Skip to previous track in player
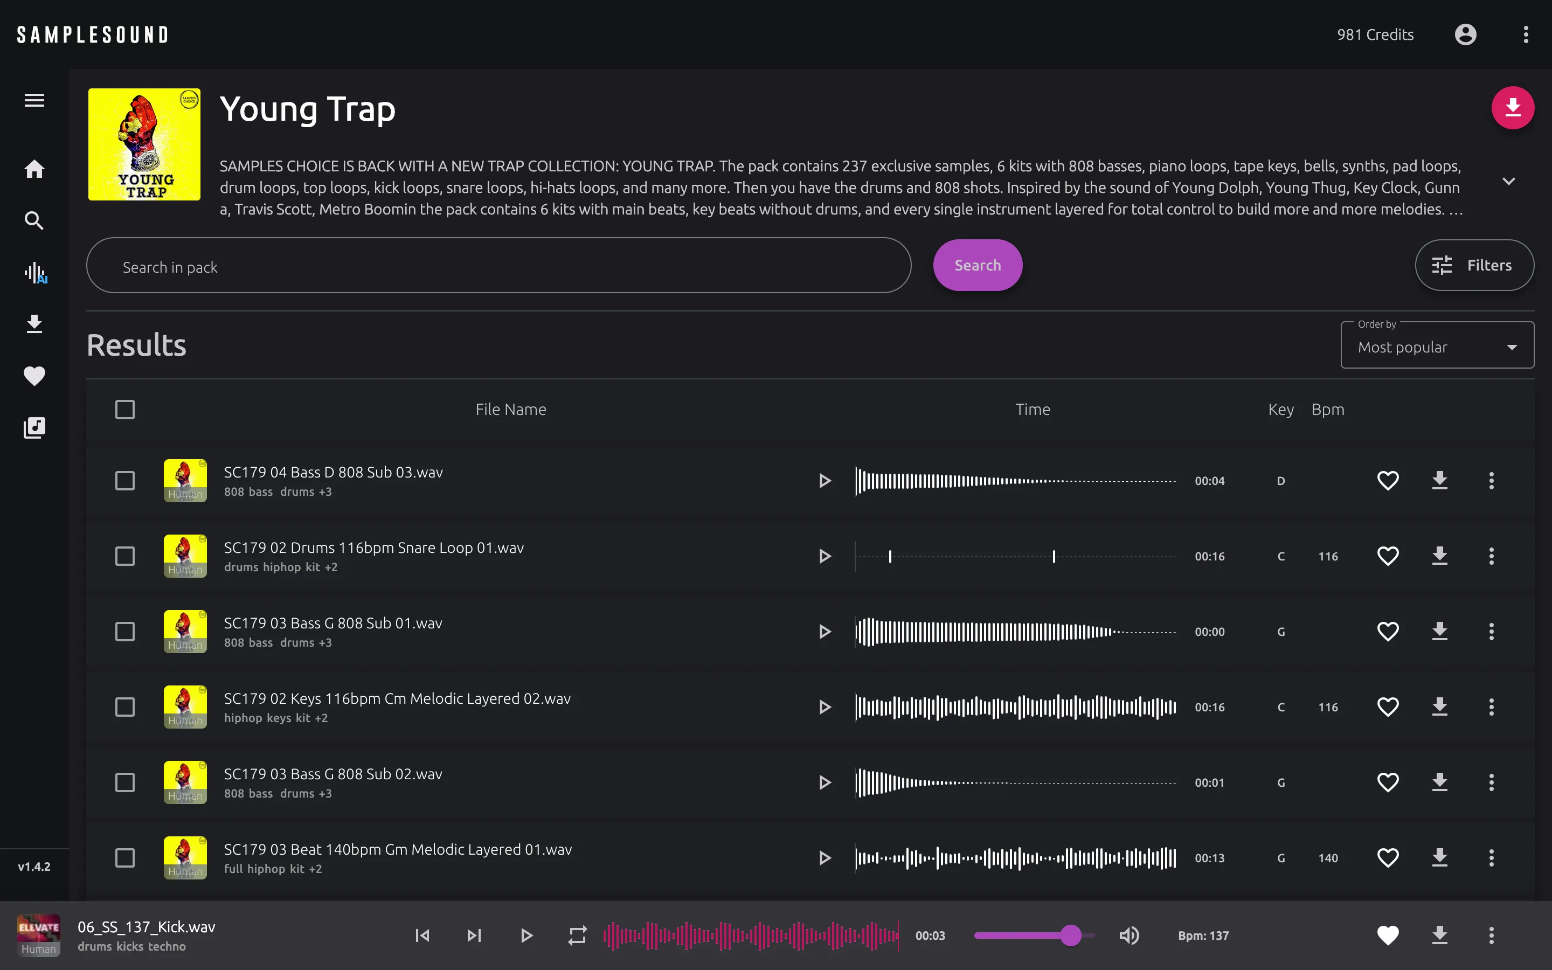1552x970 pixels. tap(422, 936)
